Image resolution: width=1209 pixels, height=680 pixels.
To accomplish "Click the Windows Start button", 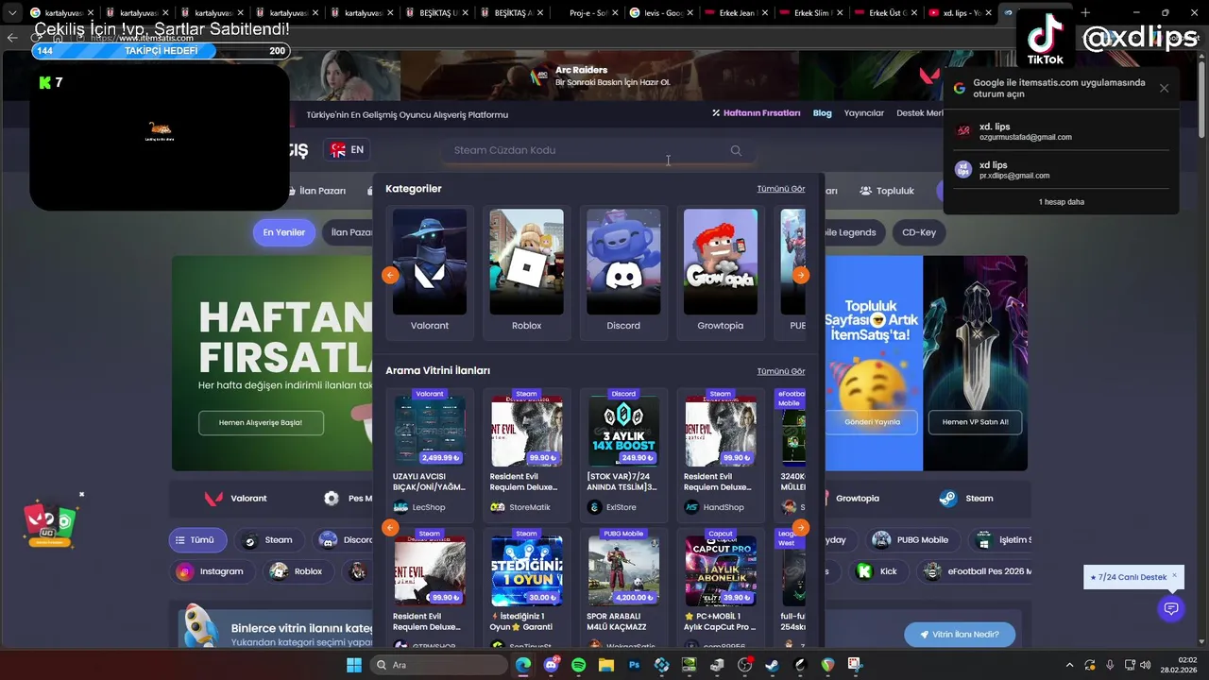I will pos(354,665).
